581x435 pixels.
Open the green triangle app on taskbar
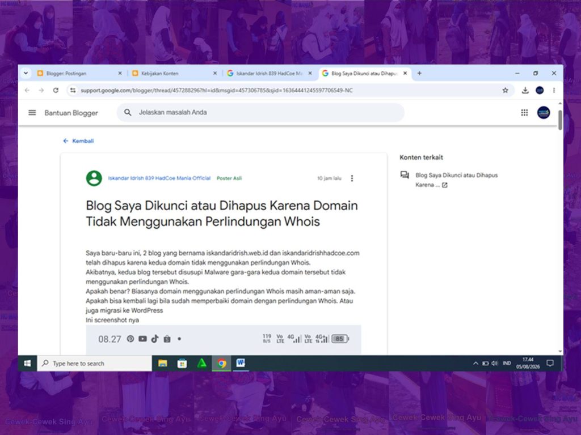(x=201, y=363)
